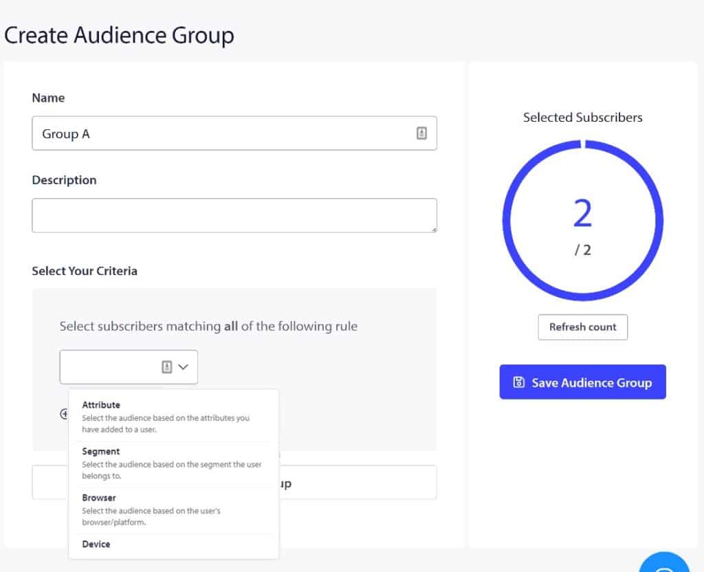Focus the Name field containing Group A
Screen dimensions: 704x572
click(220, 133)
